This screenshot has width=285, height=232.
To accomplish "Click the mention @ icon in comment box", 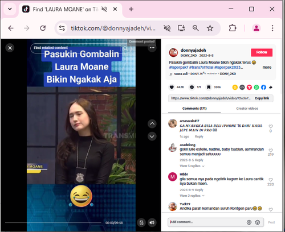I will [249, 222].
